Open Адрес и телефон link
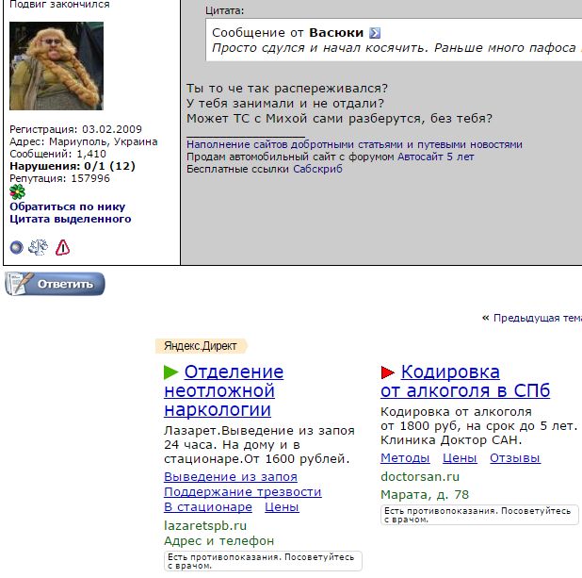 [219, 541]
